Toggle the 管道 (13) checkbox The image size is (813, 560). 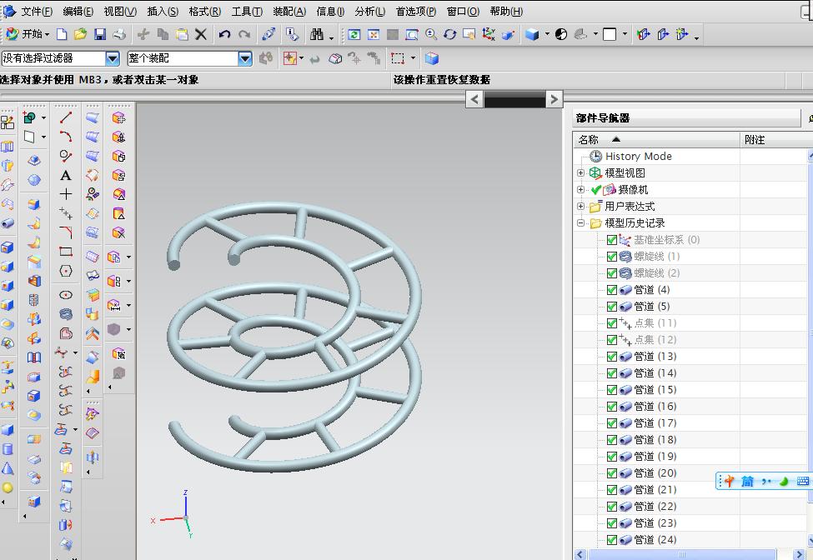pos(612,357)
